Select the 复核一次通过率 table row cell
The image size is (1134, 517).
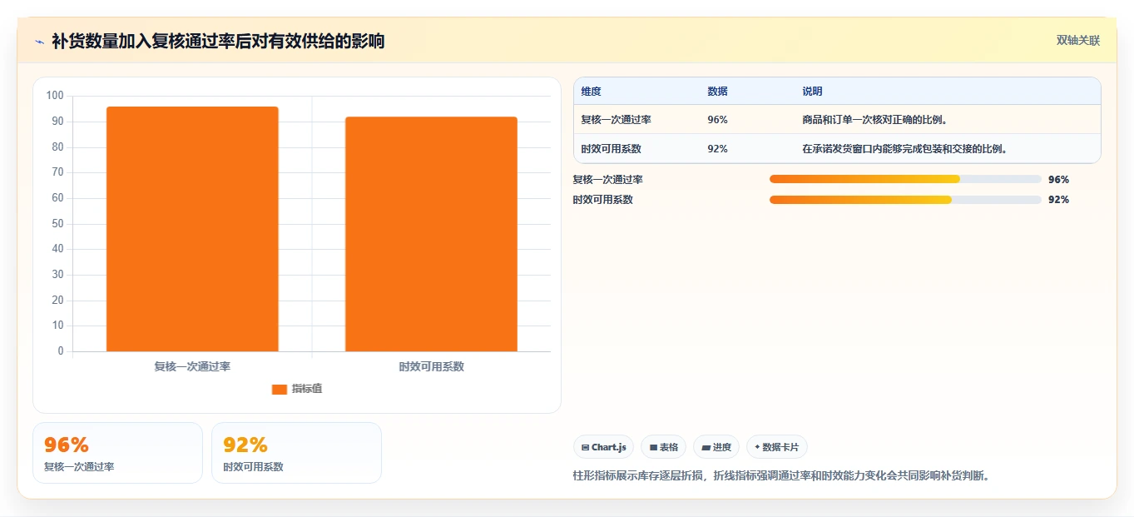point(617,120)
